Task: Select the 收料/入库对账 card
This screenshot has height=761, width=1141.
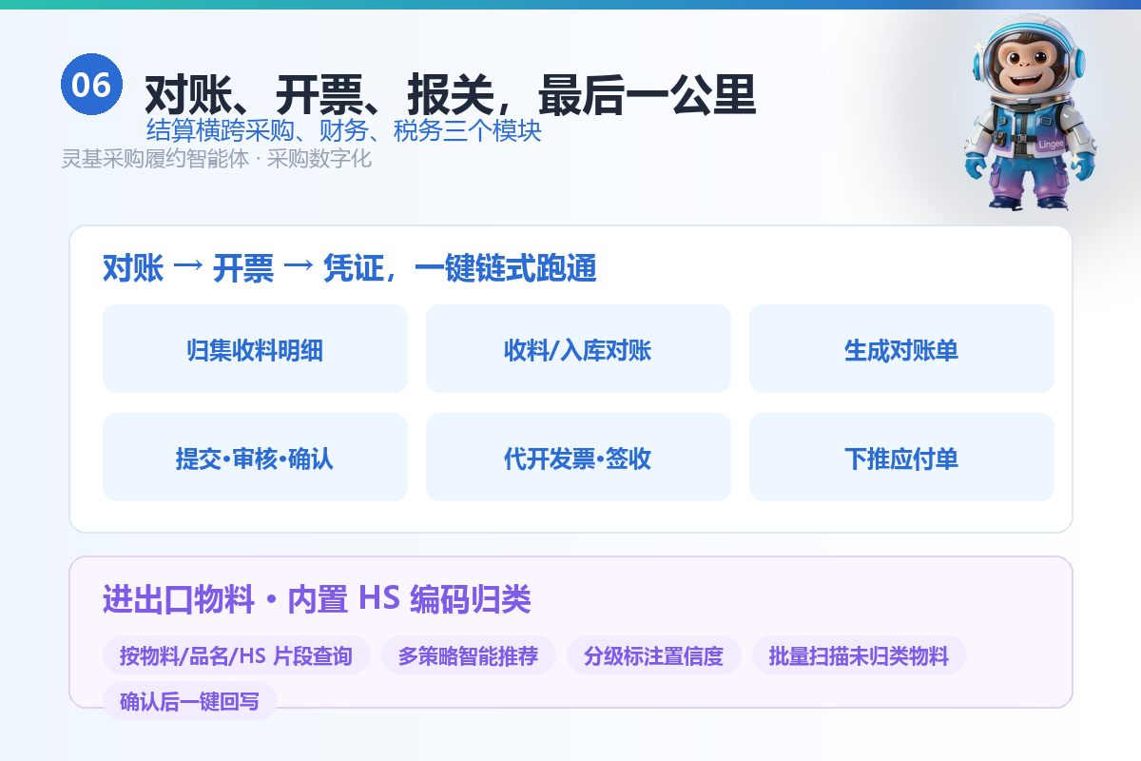Action: click(x=578, y=349)
